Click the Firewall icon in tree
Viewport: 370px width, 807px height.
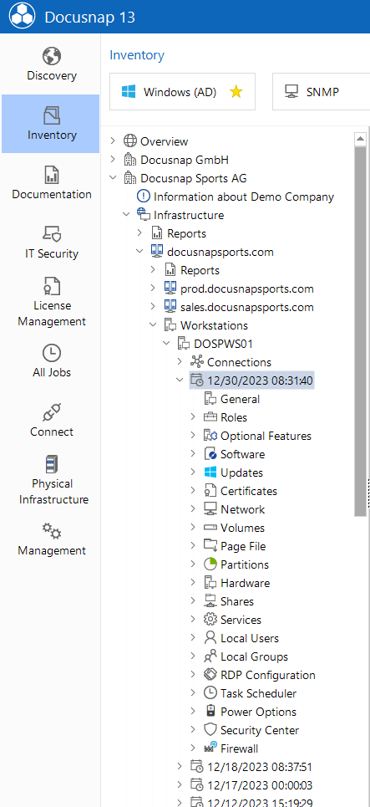210,748
